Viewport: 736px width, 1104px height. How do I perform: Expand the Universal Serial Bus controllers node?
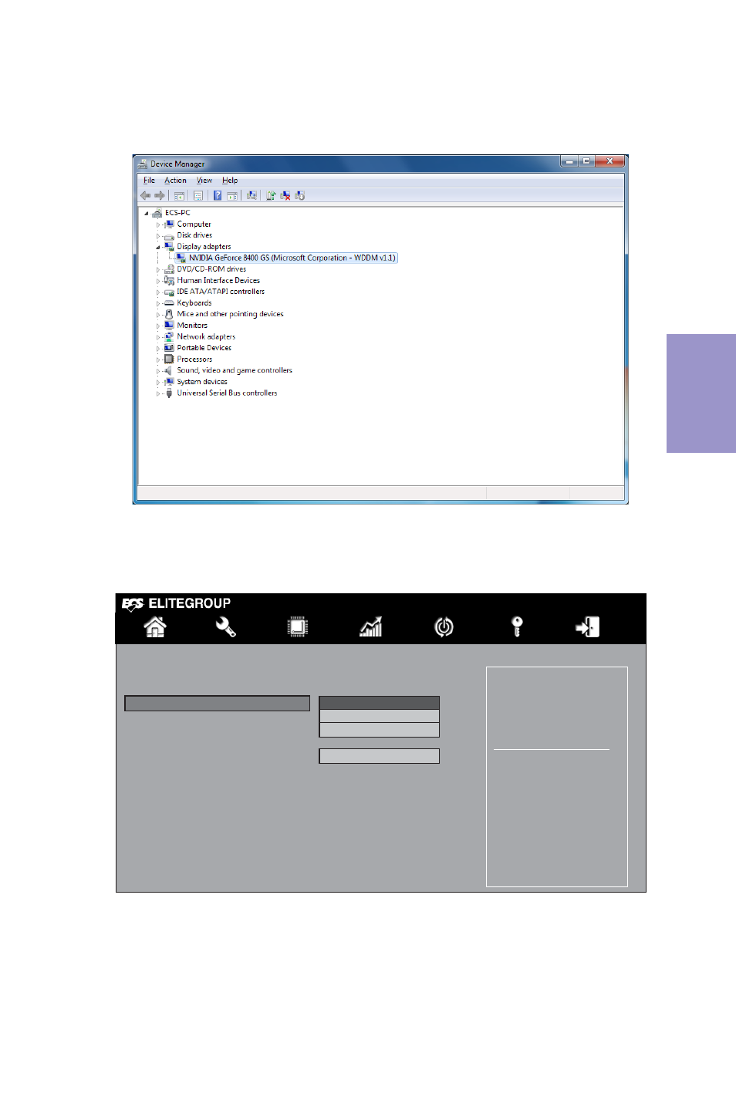(158, 393)
